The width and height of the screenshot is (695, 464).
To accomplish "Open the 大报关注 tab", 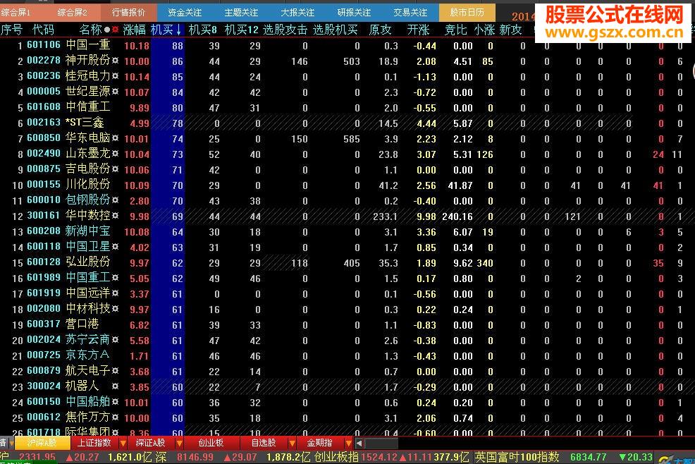I will [x=297, y=13].
